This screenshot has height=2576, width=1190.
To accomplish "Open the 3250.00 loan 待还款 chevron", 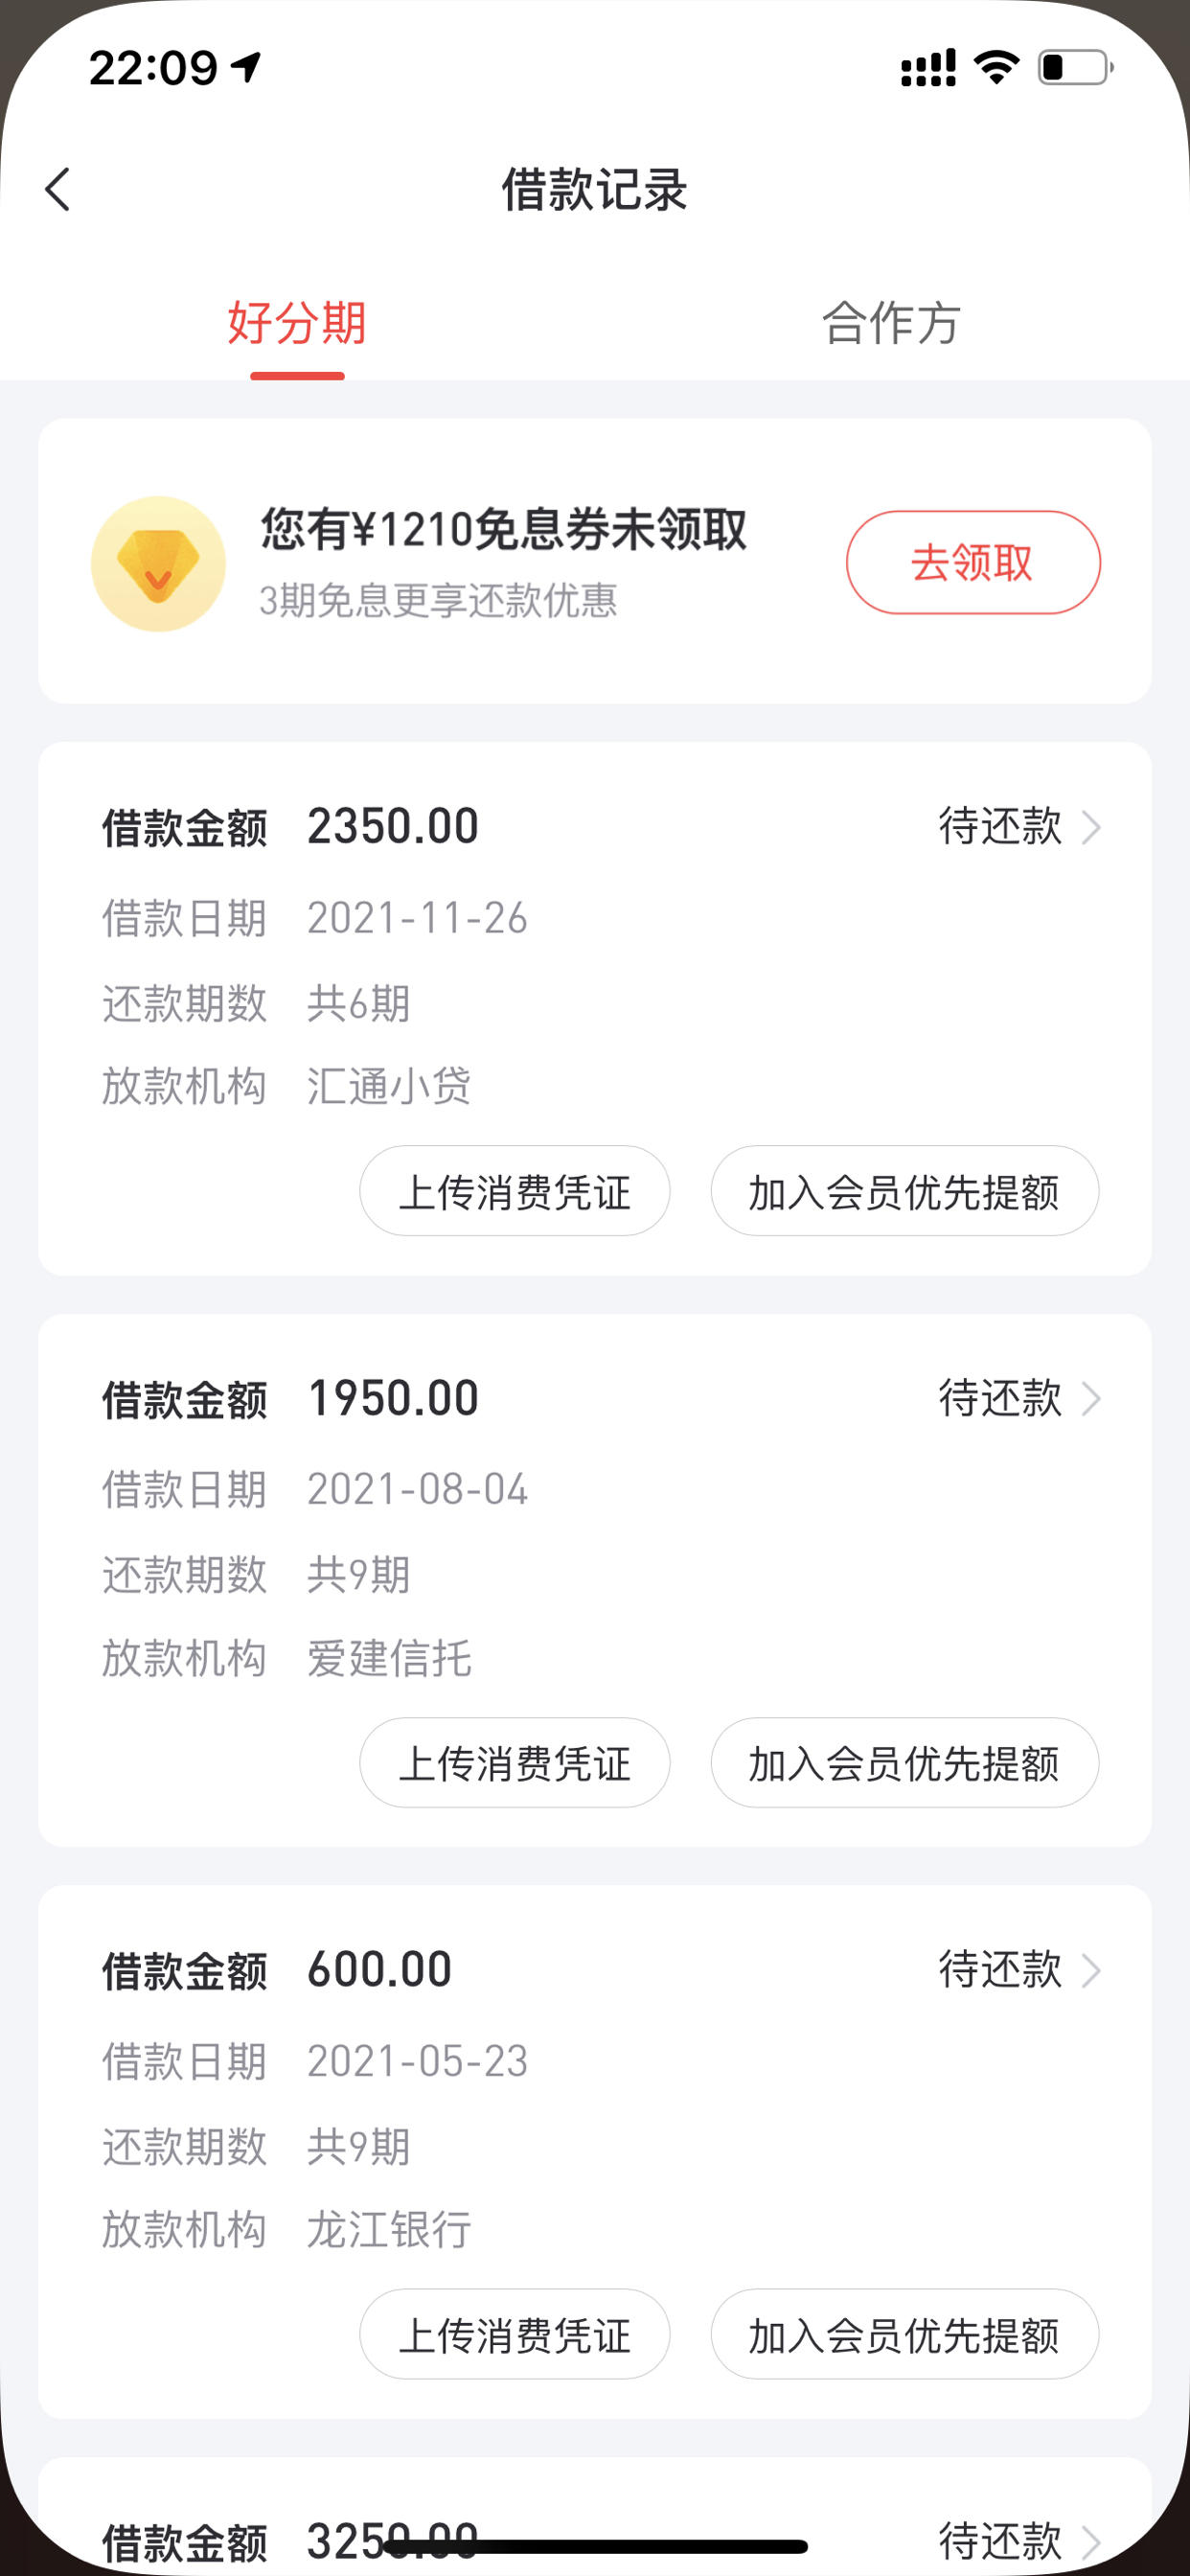I will coord(1091,2541).
